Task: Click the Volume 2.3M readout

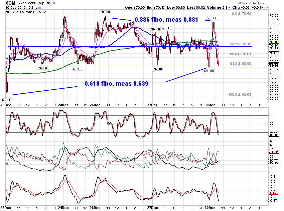Action: (219, 7)
